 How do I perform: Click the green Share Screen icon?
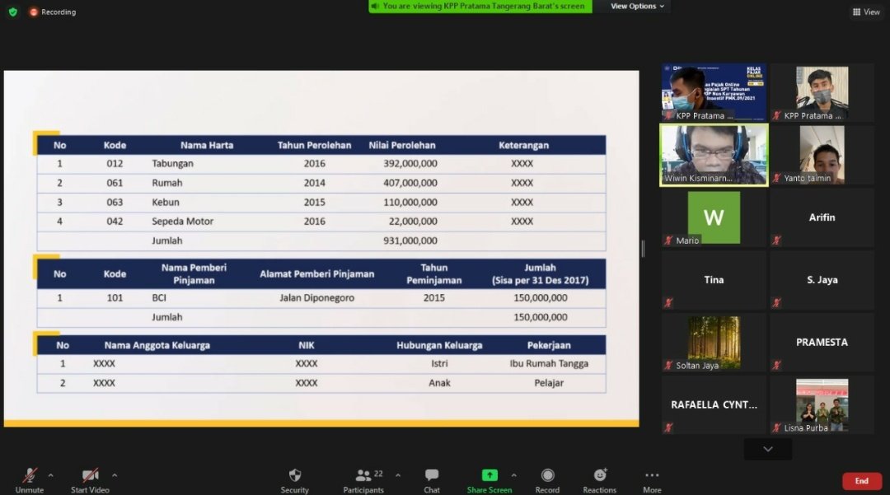point(489,475)
